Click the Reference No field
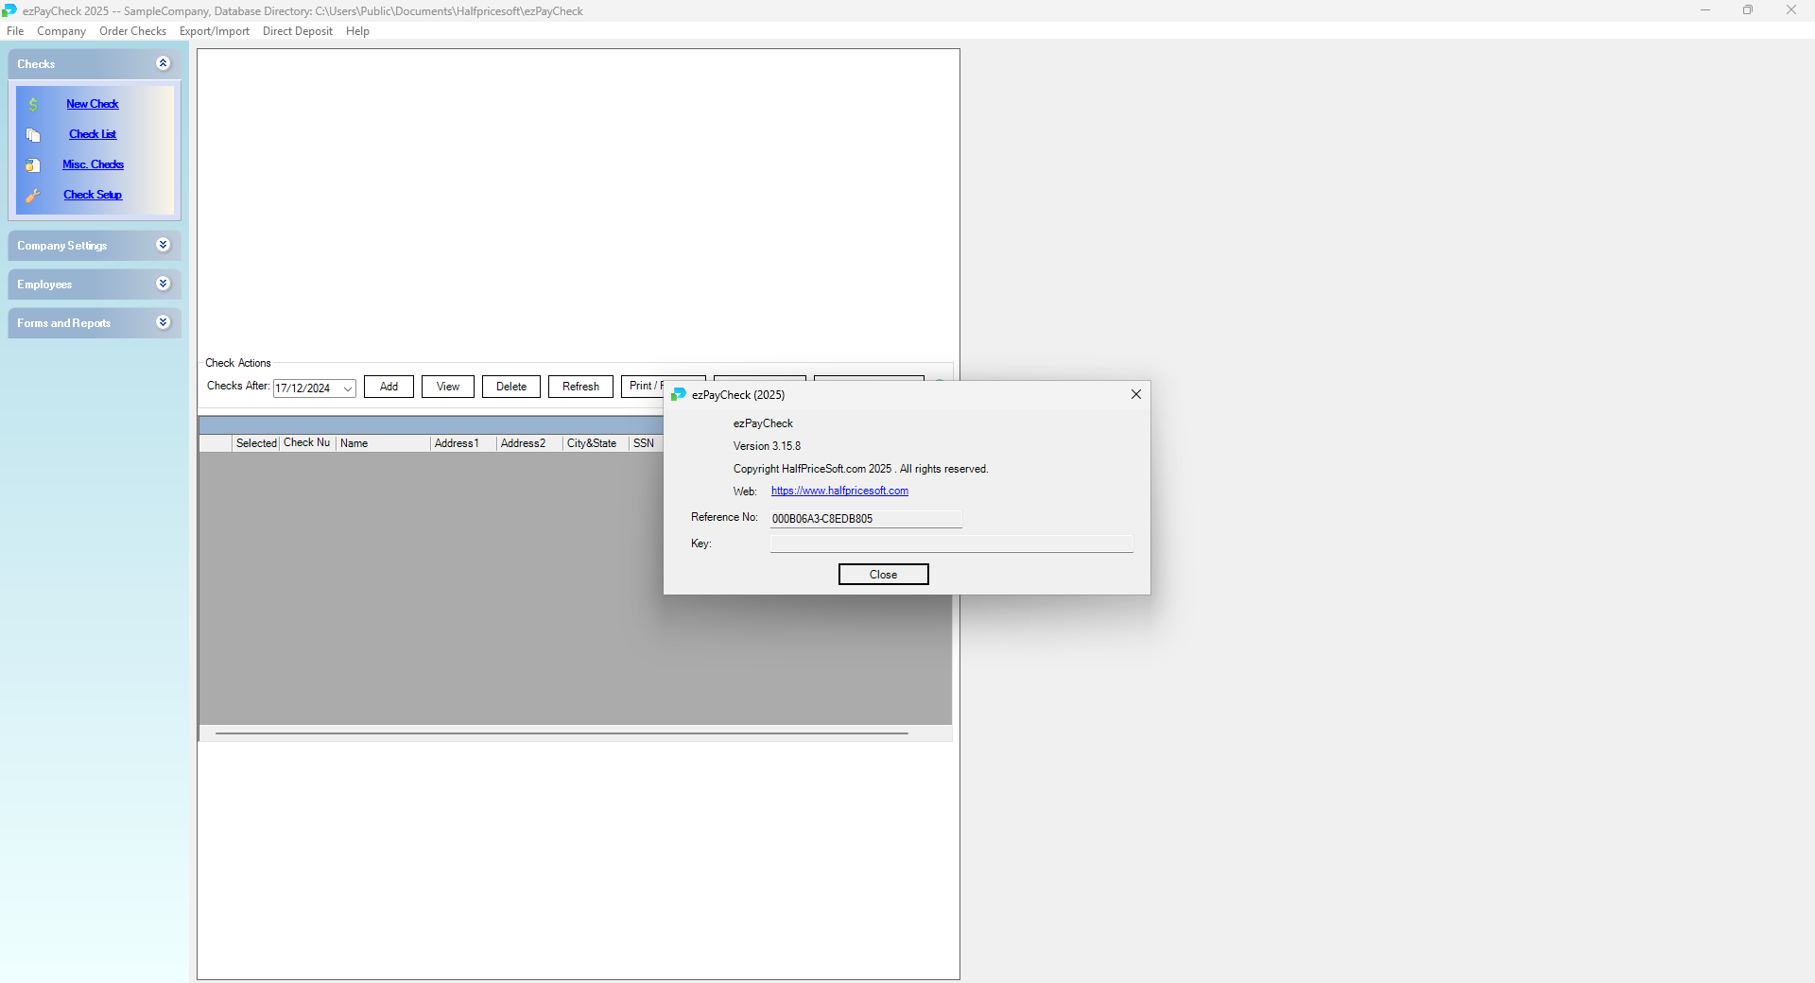Image resolution: width=1815 pixels, height=983 pixels. tap(866, 519)
